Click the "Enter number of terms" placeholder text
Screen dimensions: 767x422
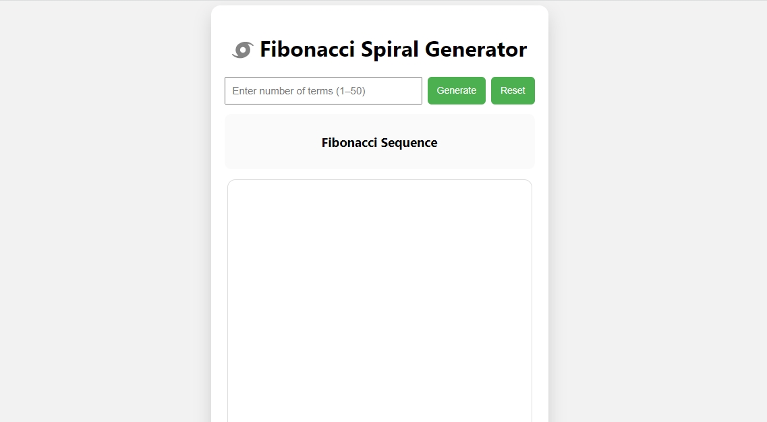[283, 91]
